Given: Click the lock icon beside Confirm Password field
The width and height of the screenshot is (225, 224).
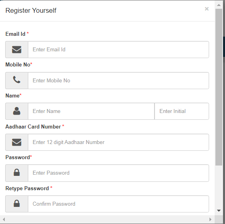Looking at the screenshot, I should [17, 203].
